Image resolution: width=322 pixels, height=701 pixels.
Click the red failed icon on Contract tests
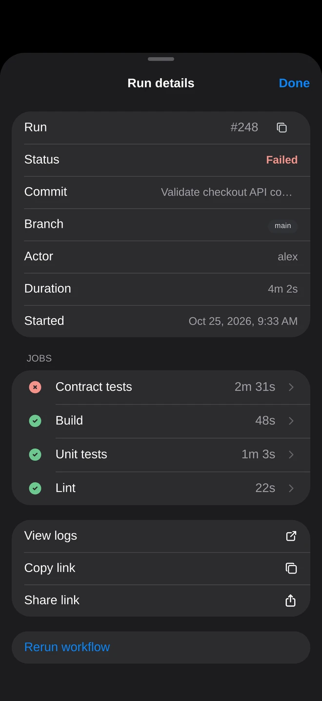35,387
